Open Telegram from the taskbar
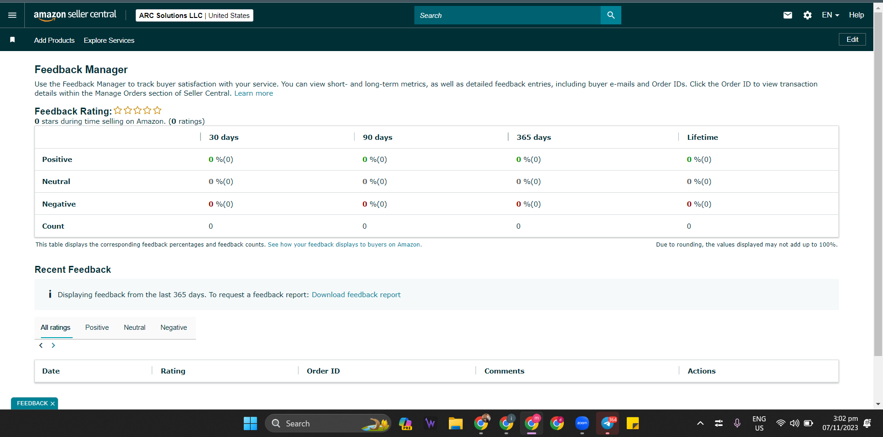The width and height of the screenshot is (883, 437). [608, 423]
